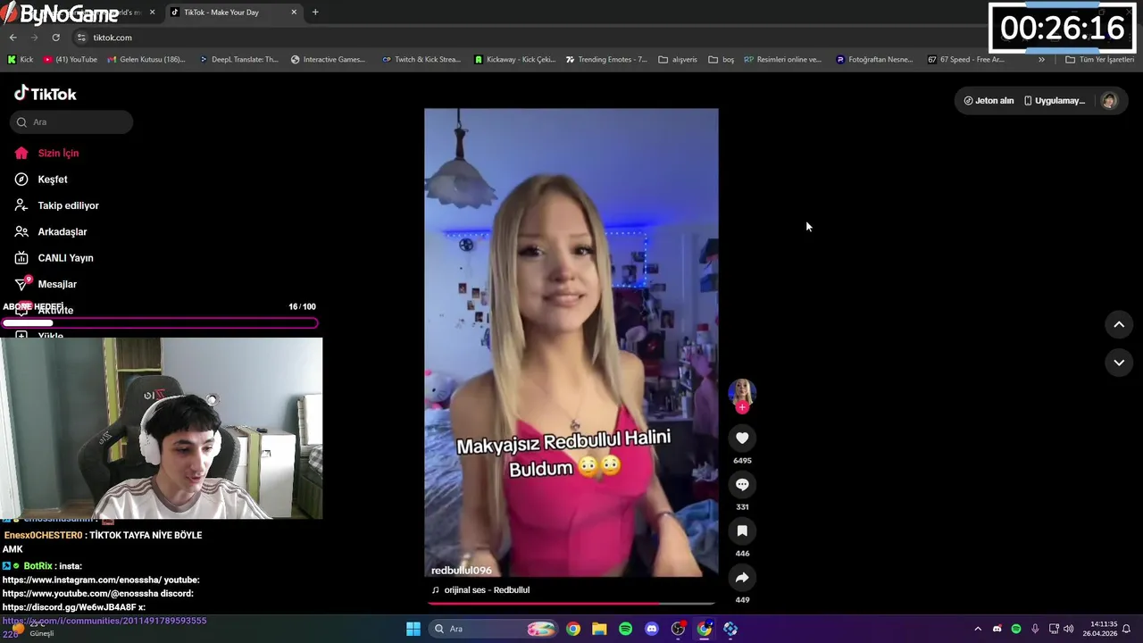Like the video with heart icon
This screenshot has height=643, width=1143.
click(742, 438)
